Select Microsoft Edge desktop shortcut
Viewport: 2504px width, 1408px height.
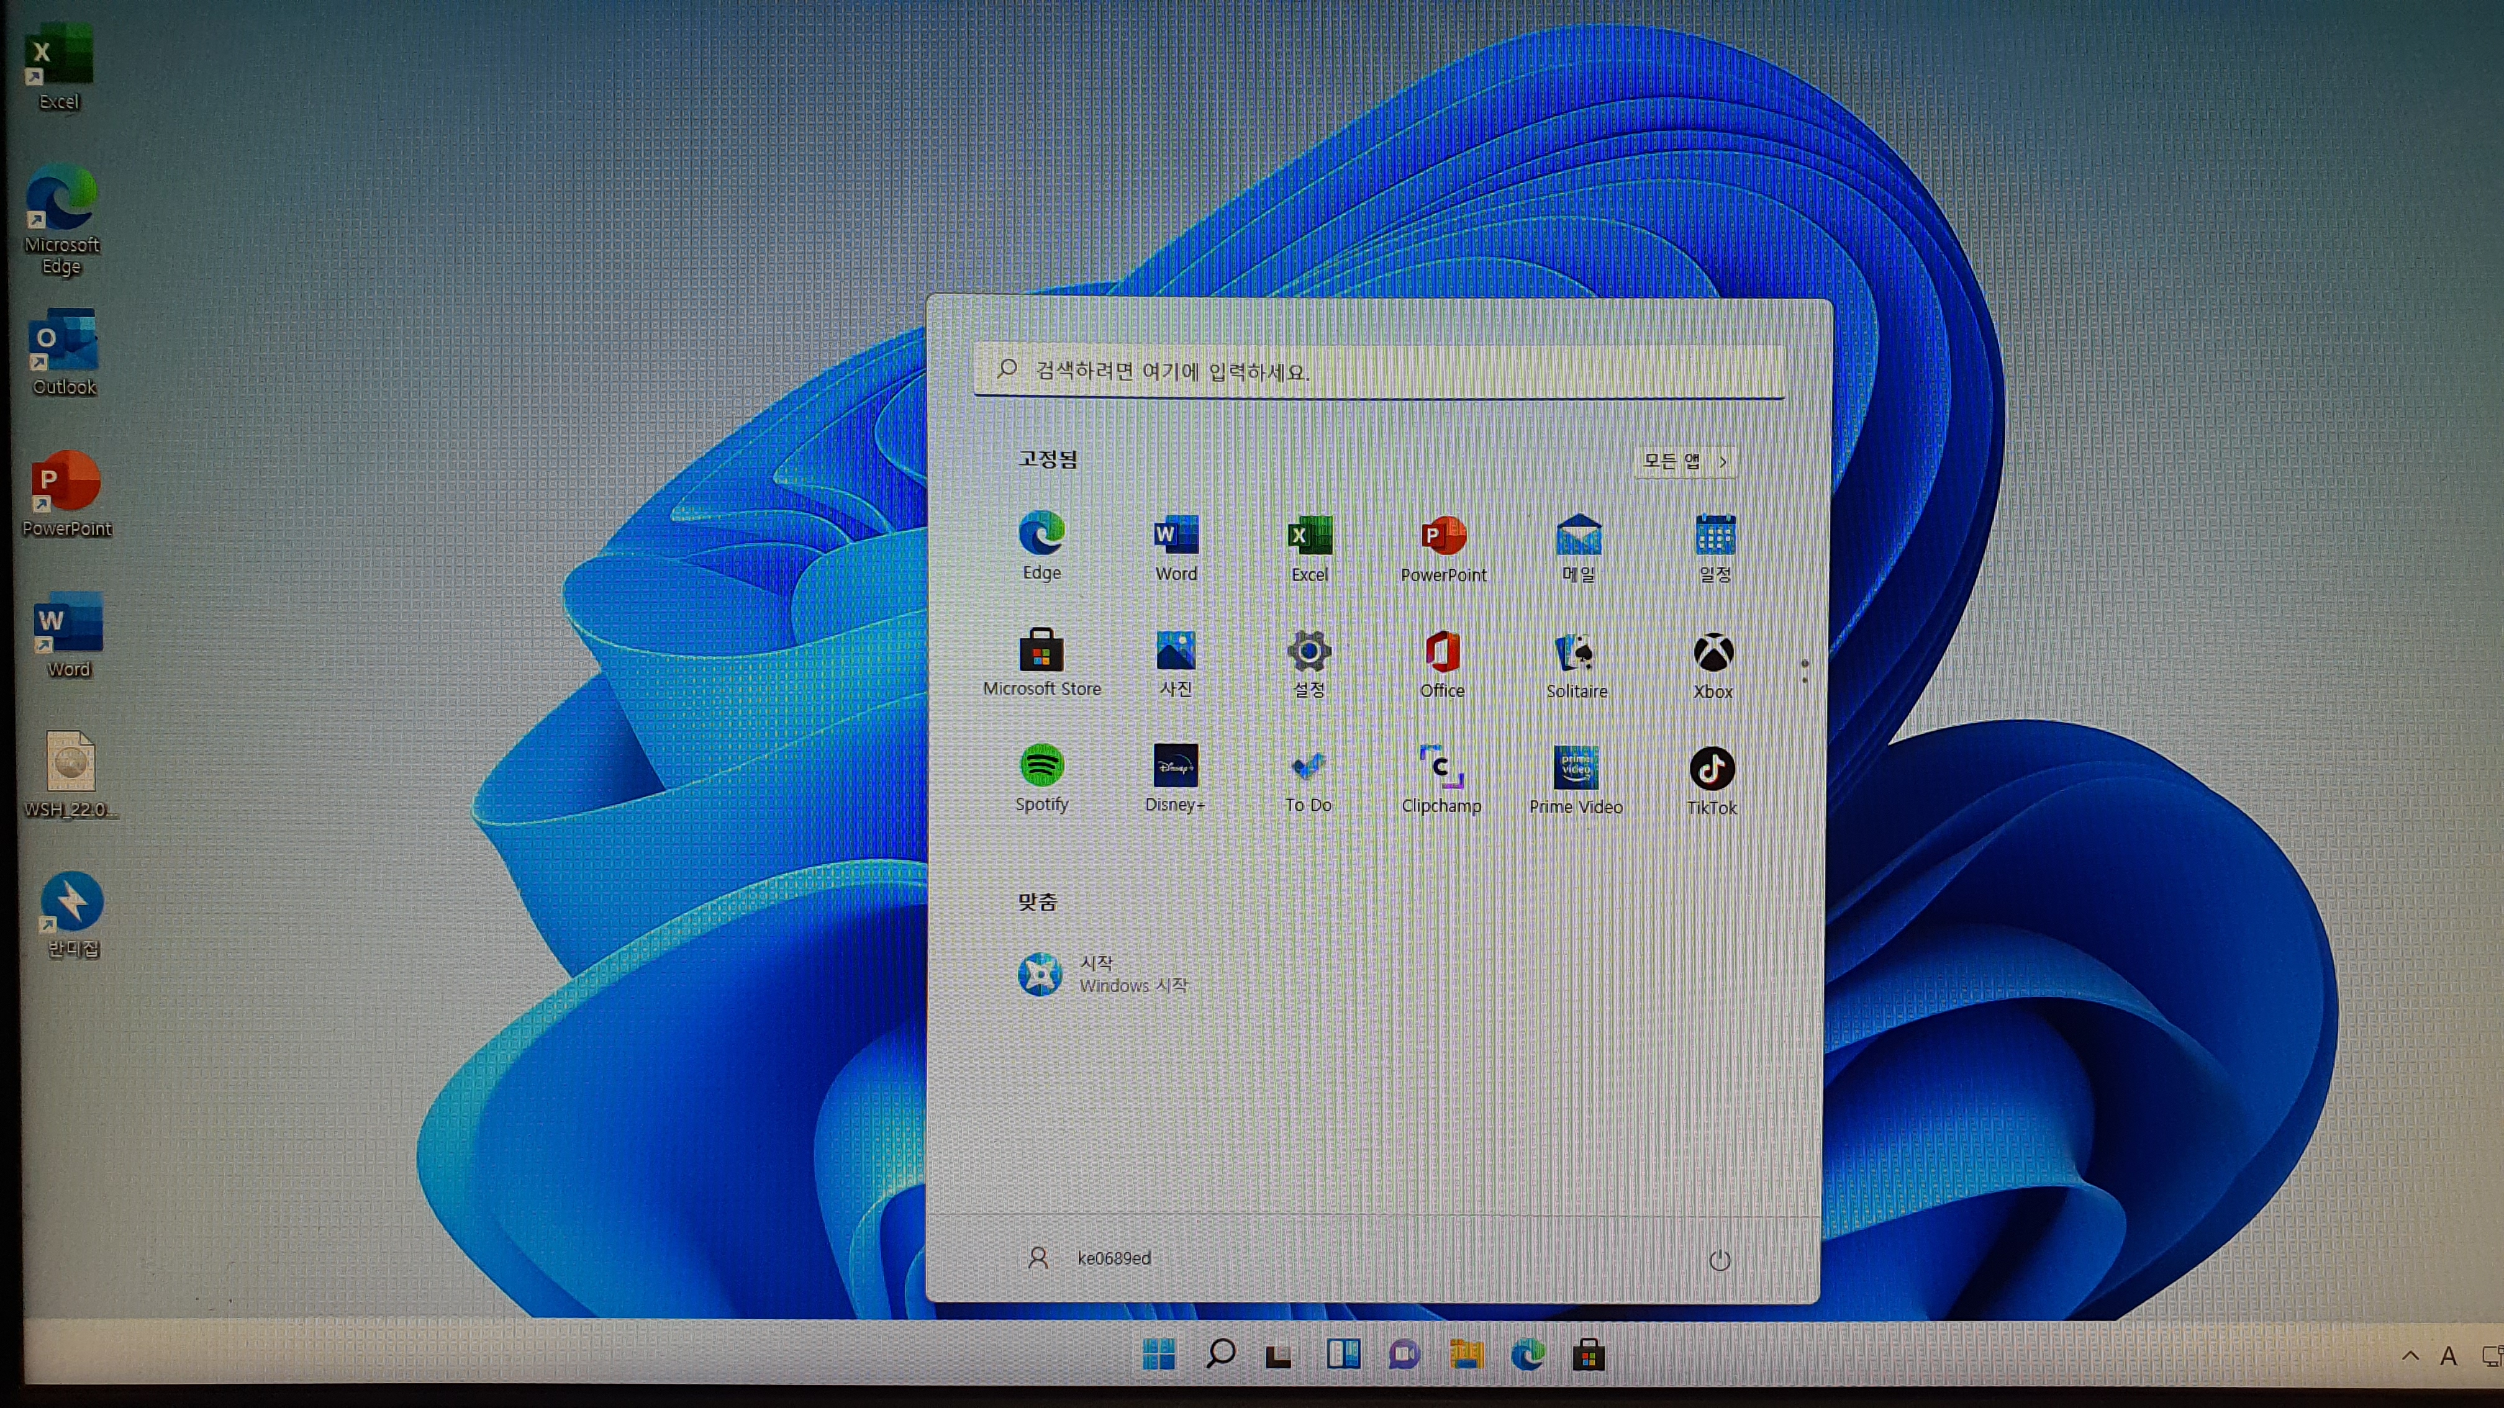pos(61,220)
